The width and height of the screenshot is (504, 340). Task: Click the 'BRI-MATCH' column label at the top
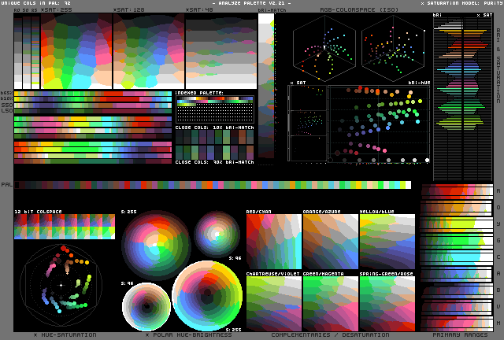272,10
